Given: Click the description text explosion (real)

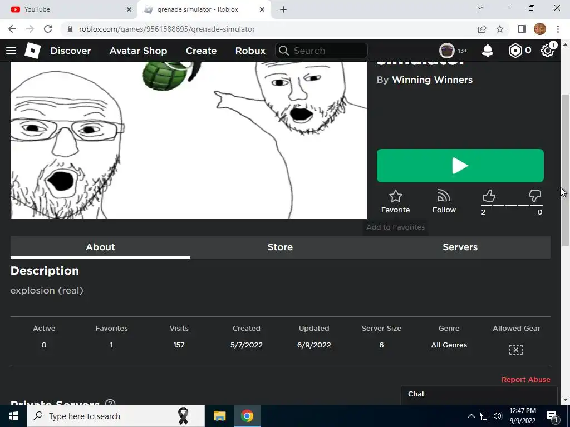Looking at the screenshot, I should (x=47, y=290).
